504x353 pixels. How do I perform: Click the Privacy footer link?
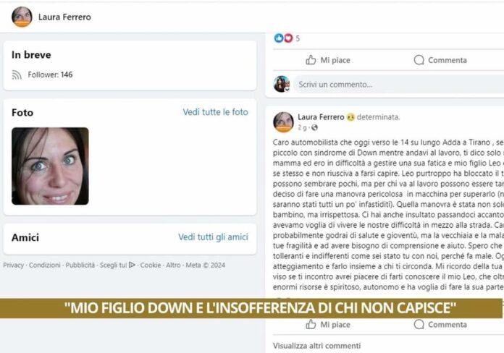pos(14,265)
